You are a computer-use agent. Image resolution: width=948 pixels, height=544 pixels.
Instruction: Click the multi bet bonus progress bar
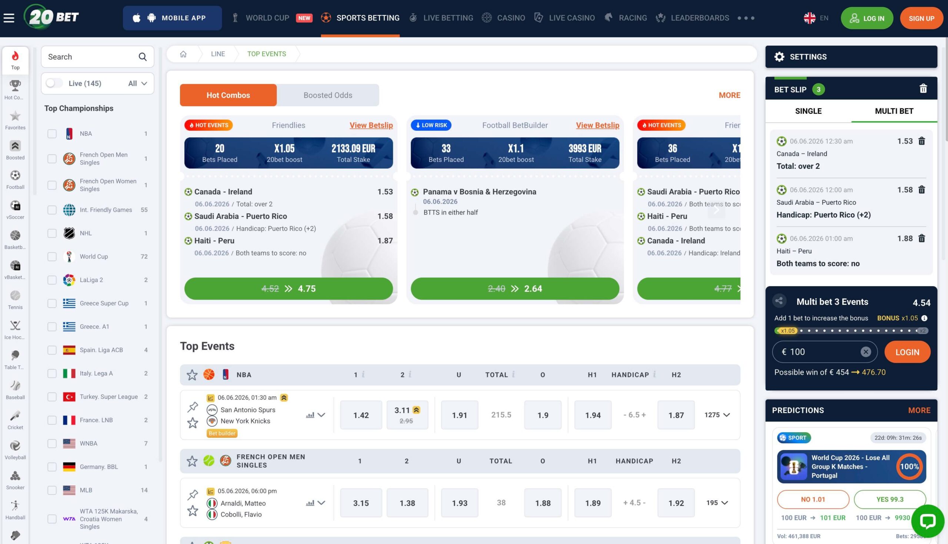click(x=851, y=331)
